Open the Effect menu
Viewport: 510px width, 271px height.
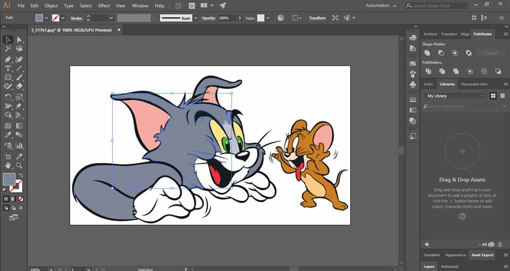tap(104, 5)
